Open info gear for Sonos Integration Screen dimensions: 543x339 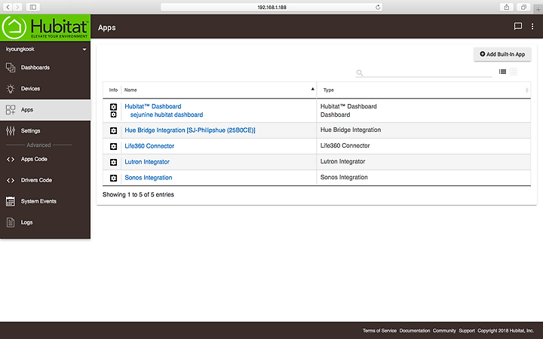[x=113, y=178]
